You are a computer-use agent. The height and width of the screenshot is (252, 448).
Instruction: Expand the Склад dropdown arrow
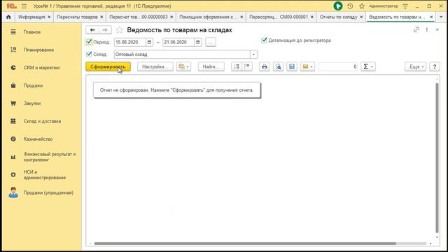pos(253,55)
